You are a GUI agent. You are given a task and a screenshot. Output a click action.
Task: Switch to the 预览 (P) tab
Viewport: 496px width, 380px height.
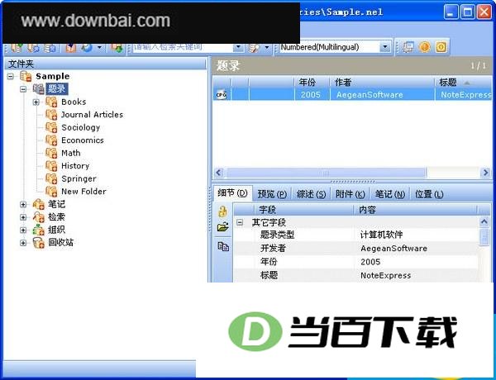pos(272,194)
